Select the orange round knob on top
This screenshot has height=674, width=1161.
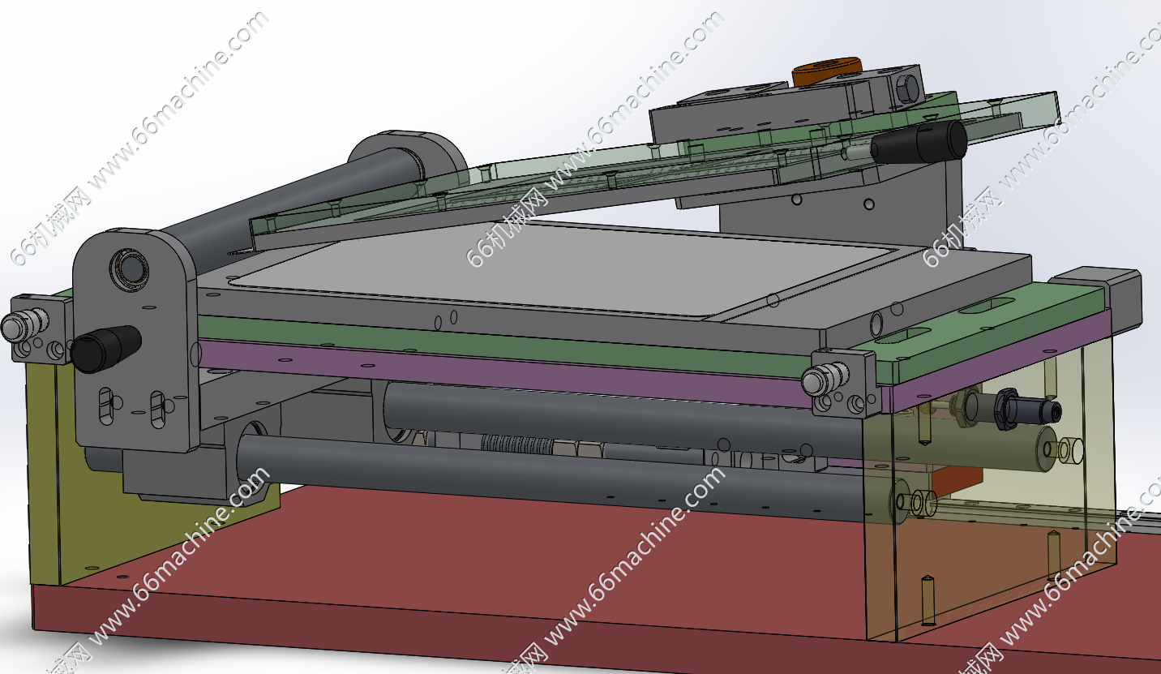point(826,71)
